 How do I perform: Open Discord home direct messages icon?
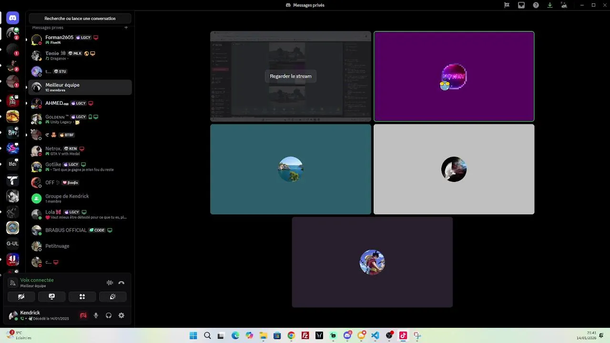13,18
